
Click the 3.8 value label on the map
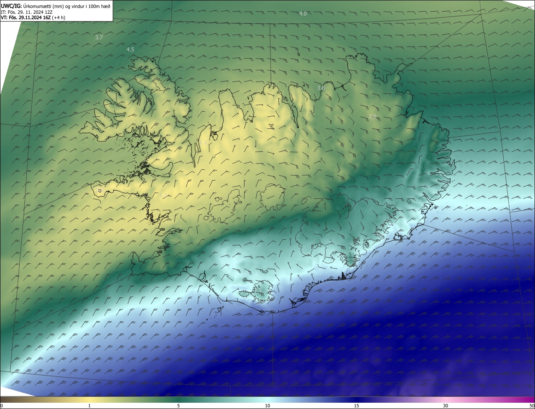coord(321,88)
